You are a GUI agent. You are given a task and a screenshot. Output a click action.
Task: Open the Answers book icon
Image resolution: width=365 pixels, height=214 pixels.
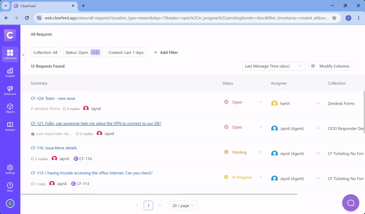click(x=10, y=126)
